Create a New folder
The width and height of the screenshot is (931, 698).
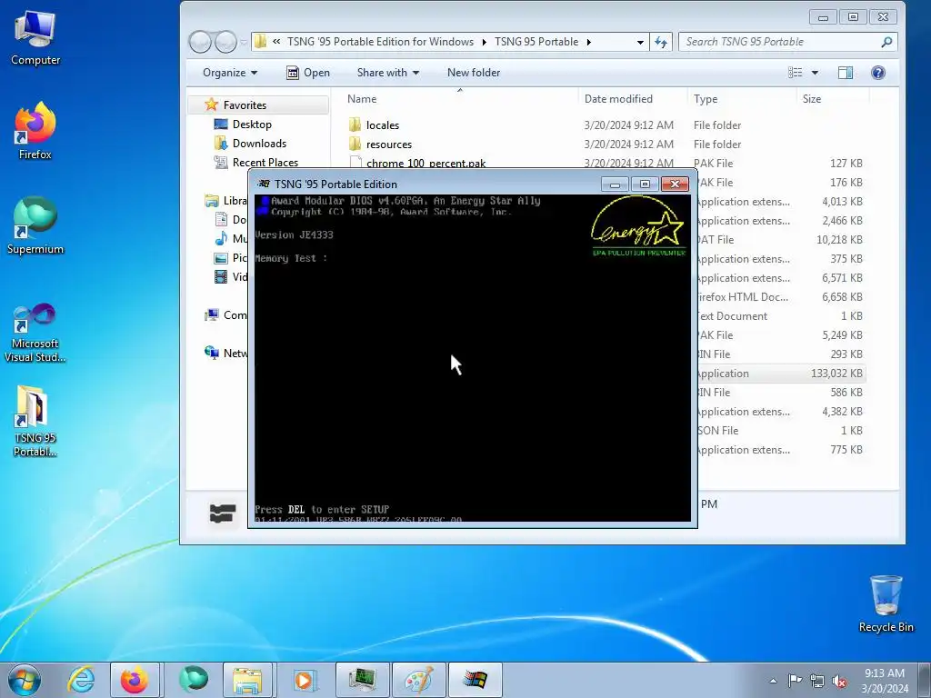click(474, 73)
